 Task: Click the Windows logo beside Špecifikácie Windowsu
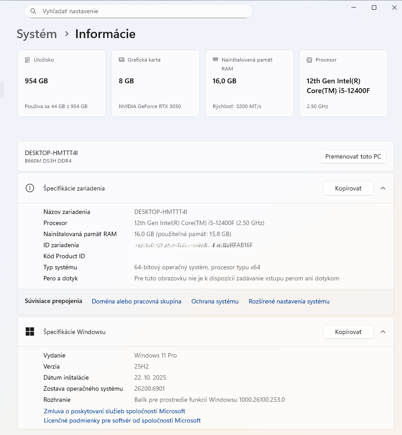click(30, 331)
